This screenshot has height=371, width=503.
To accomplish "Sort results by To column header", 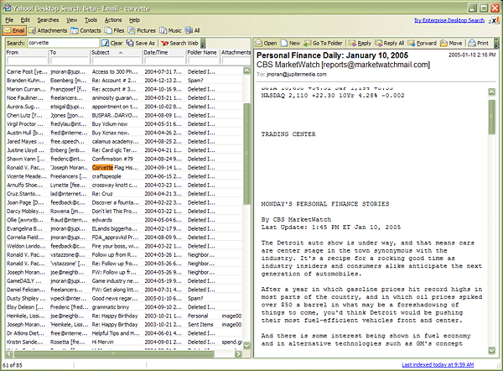I will 70,52.
